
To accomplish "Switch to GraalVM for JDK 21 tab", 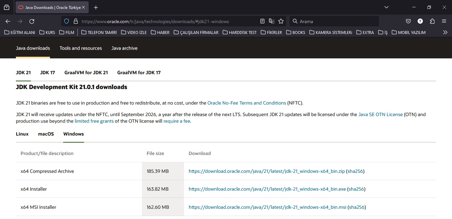I will 86,73.
